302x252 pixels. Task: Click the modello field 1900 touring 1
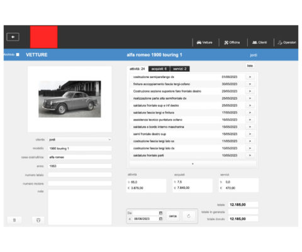pos(80,149)
